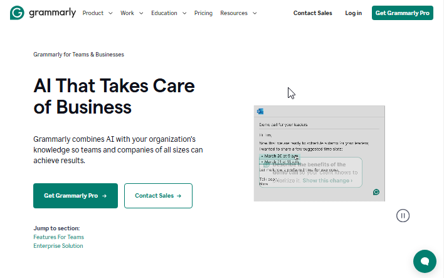The width and height of the screenshot is (444, 278).
Task: Jump to Enterprise Solution section
Action: point(58,246)
